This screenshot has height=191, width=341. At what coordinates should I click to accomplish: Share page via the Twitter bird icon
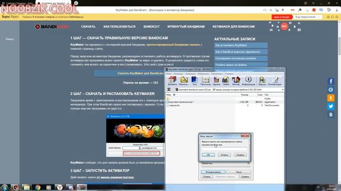point(331,106)
